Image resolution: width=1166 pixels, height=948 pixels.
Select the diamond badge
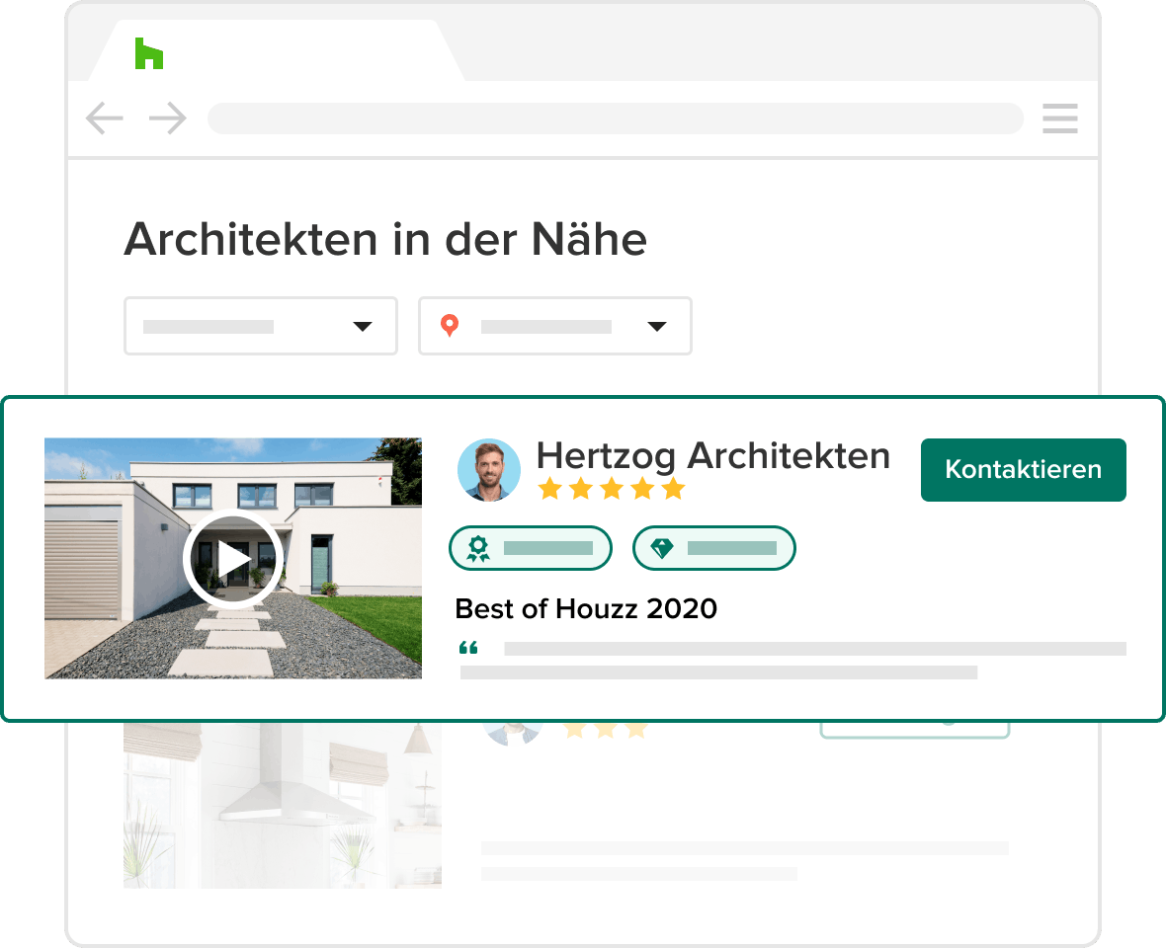713,548
